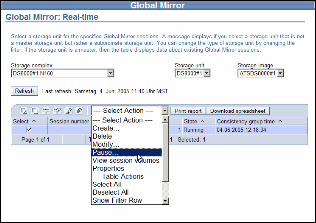
Task: Click the Clear All Filters icon
Action: tap(57, 111)
